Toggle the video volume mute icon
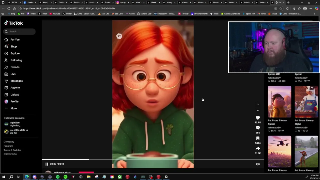The width and height of the screenshot is (320, 180). pyautogui.click(x=258, y=164)
